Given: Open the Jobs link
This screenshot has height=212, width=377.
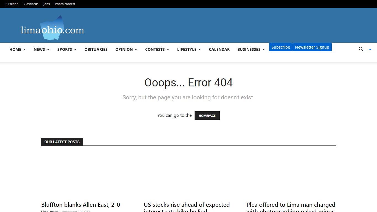Looking at the screenshot, I should [47, 4].
